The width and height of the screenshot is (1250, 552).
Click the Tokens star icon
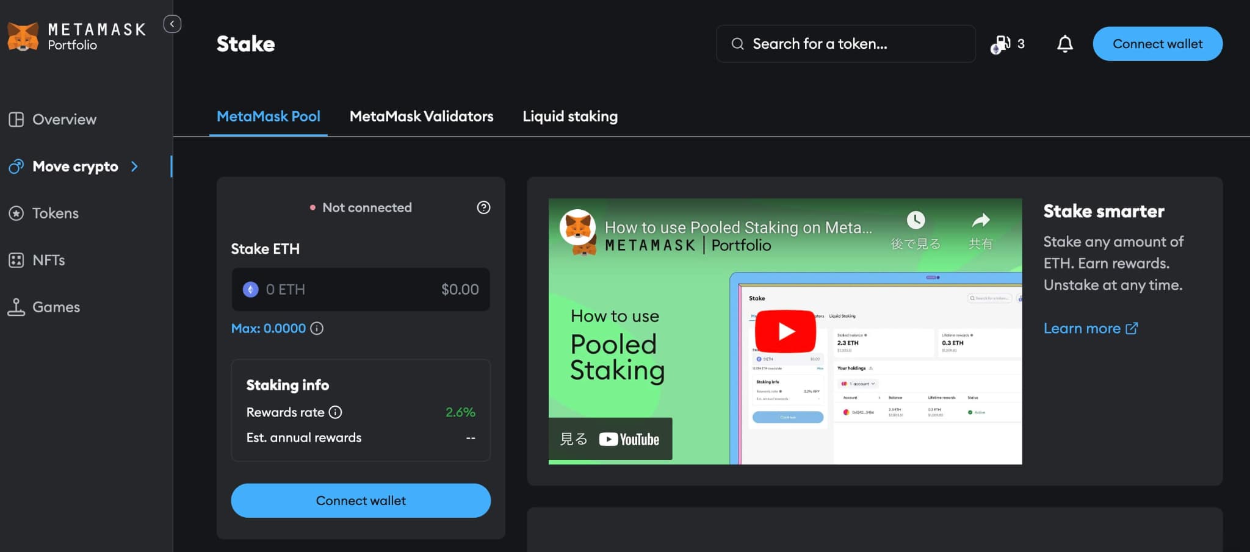click(x=16, y=213)
